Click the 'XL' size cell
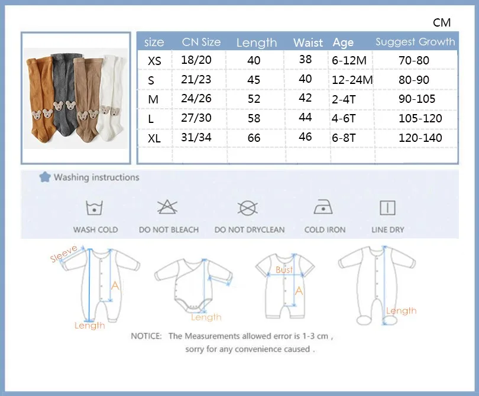This screenshot has width=479, height=396. (x=154, y=138)
